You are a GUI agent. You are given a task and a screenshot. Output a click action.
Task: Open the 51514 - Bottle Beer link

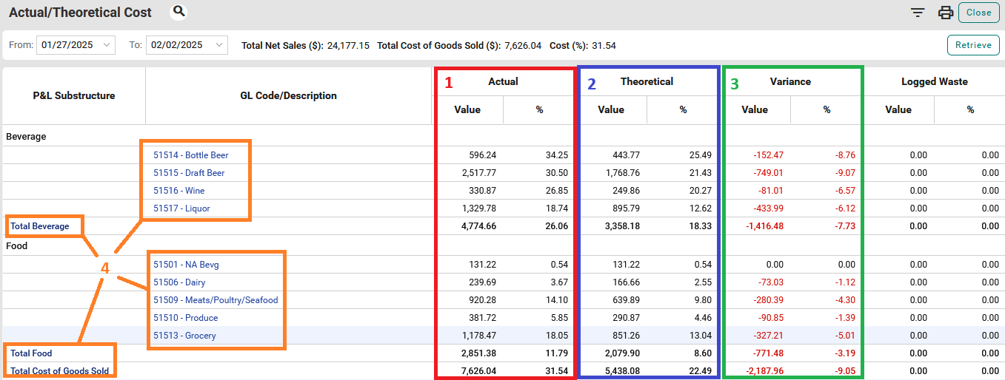(x=191, y=155)
